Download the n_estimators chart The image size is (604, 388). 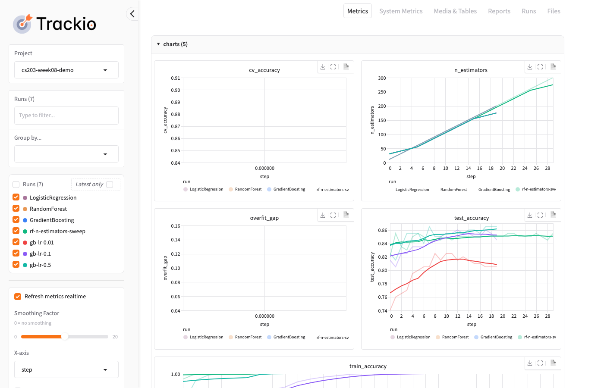coord(530,67)
